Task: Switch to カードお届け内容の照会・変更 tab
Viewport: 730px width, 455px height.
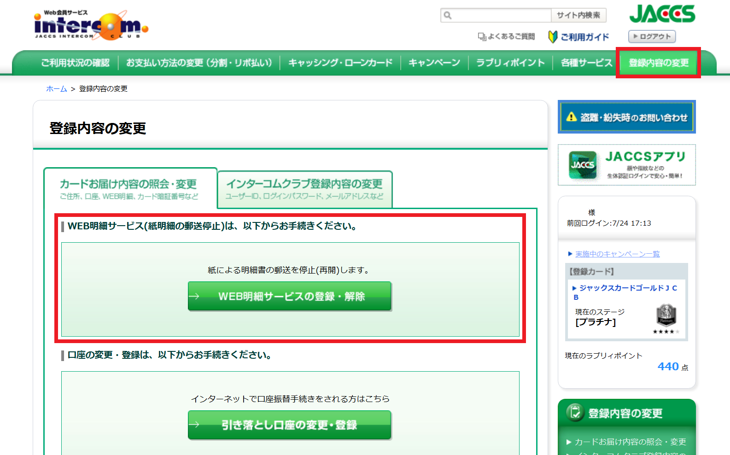Action: pos(130,188)
